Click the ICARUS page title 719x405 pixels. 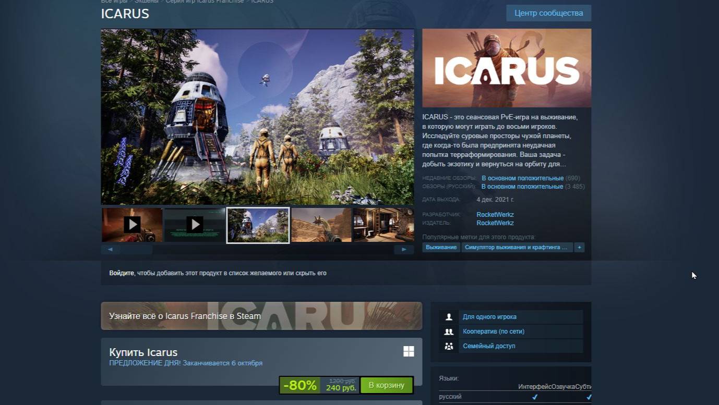[125, 14]
